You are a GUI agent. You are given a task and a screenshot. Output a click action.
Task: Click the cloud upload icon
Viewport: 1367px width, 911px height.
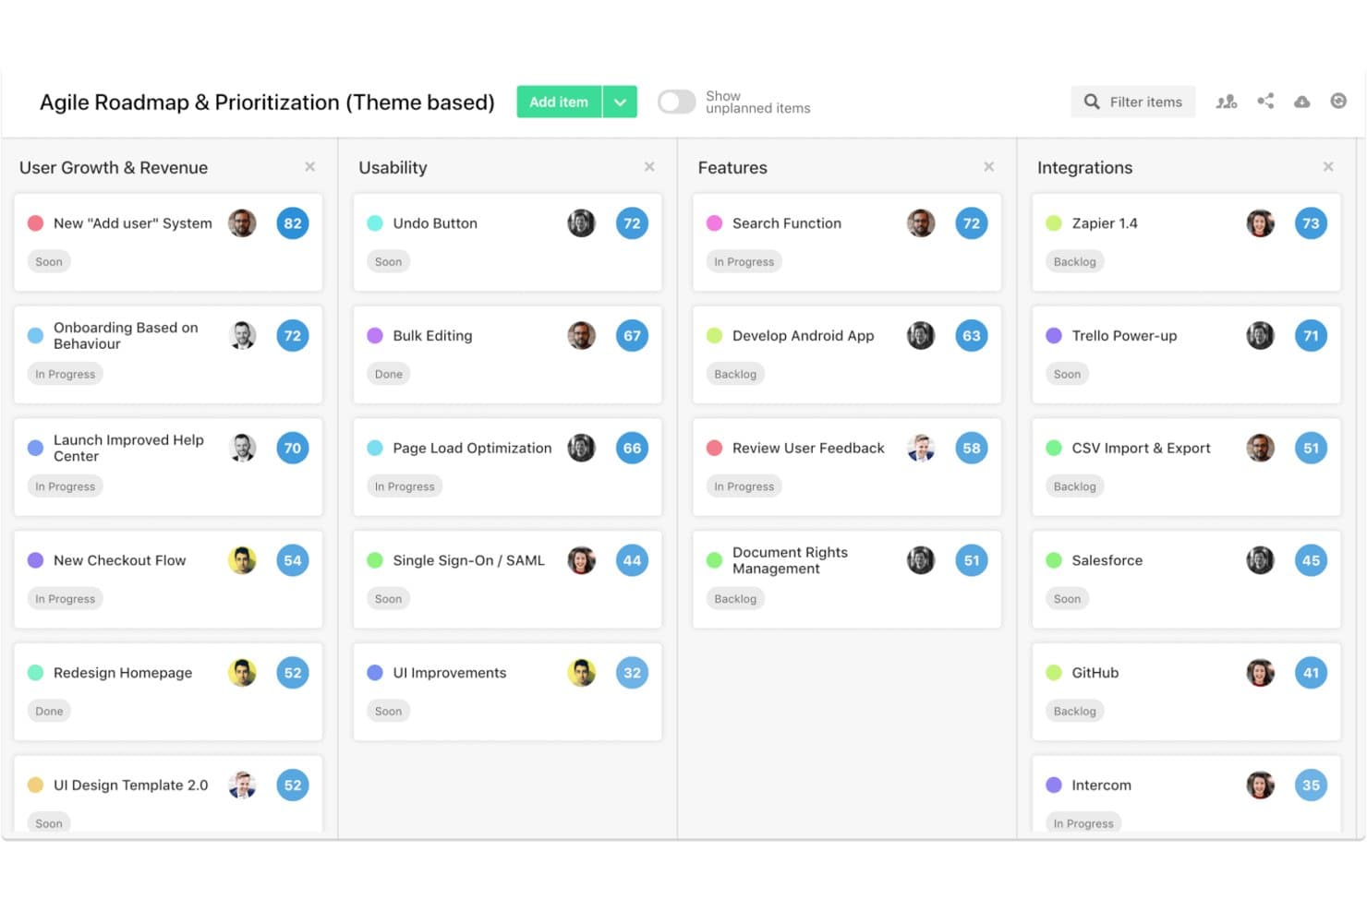(x=1301, y=102)
